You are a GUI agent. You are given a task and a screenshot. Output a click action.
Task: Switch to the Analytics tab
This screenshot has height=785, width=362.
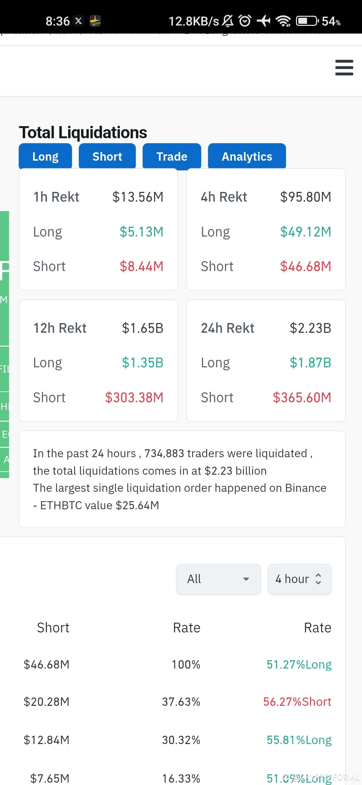point(247,156)
